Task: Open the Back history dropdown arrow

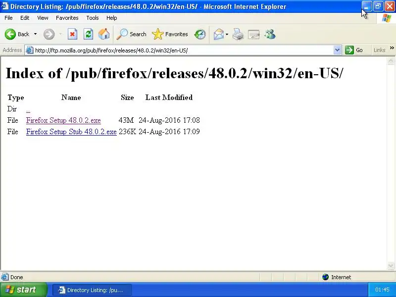Action: tap(35, 34)
